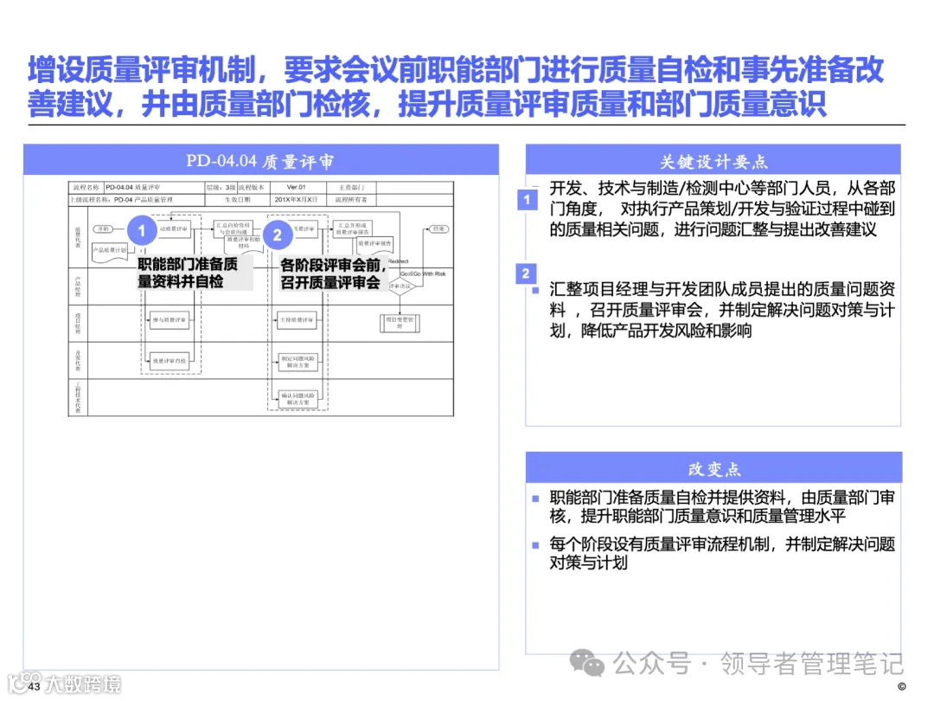Select step badge 1 under 关键设计要点

click(526, 198)
